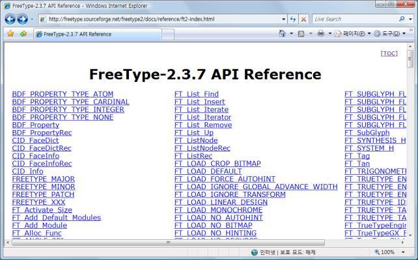418x260 pixels.
Task: Open a new blank tab
Action: (168, 34)
